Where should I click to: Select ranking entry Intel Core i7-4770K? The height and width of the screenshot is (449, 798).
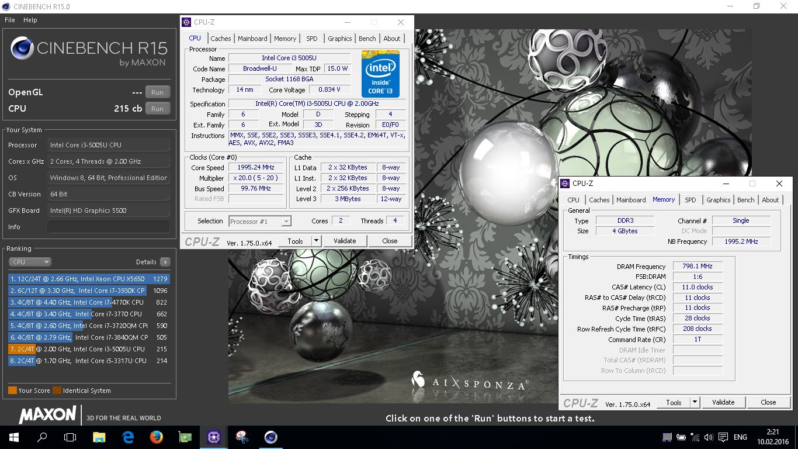click(x=89, y=302)
